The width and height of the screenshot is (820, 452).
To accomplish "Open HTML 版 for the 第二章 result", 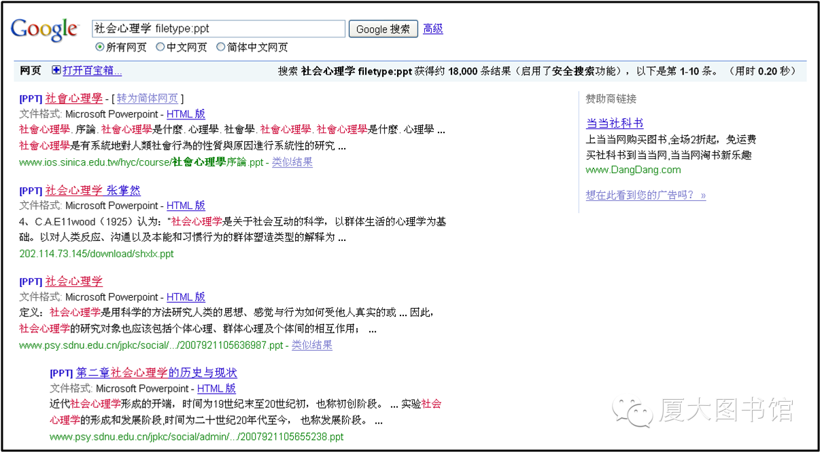I will coord(216,388).
